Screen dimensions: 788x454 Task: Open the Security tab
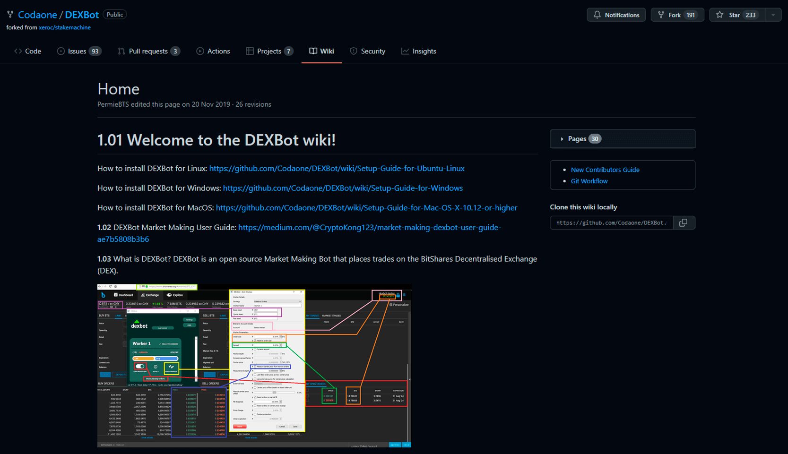pos(368,51)
